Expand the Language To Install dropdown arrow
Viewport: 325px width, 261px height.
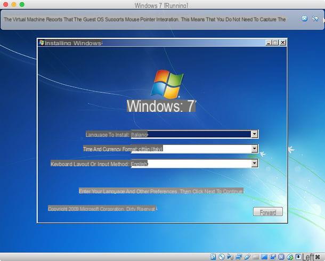click(255, 134)
